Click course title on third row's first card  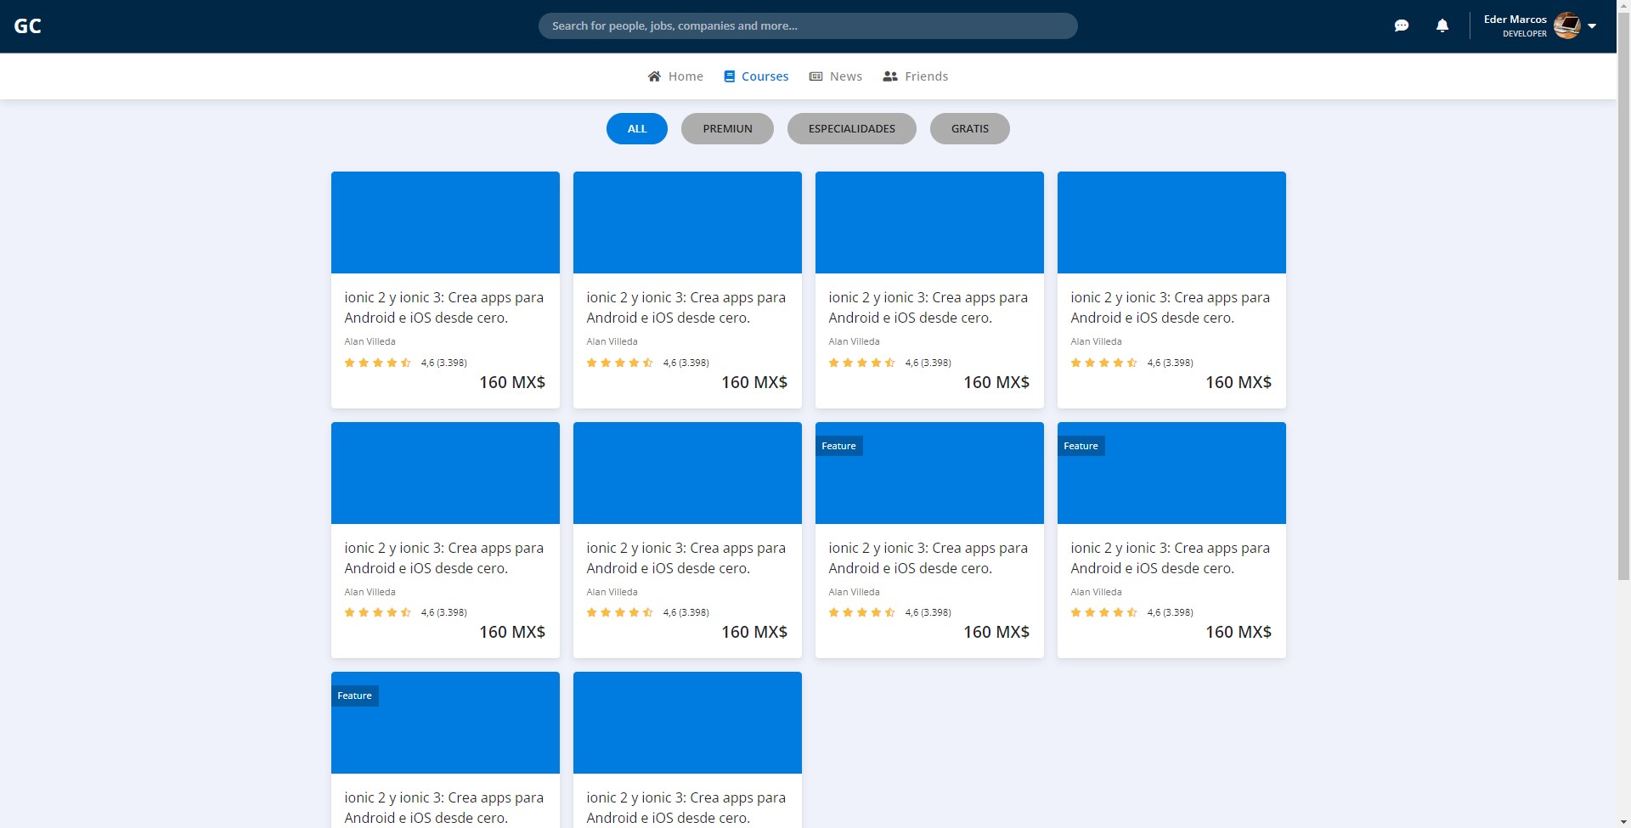coord(443,808)
